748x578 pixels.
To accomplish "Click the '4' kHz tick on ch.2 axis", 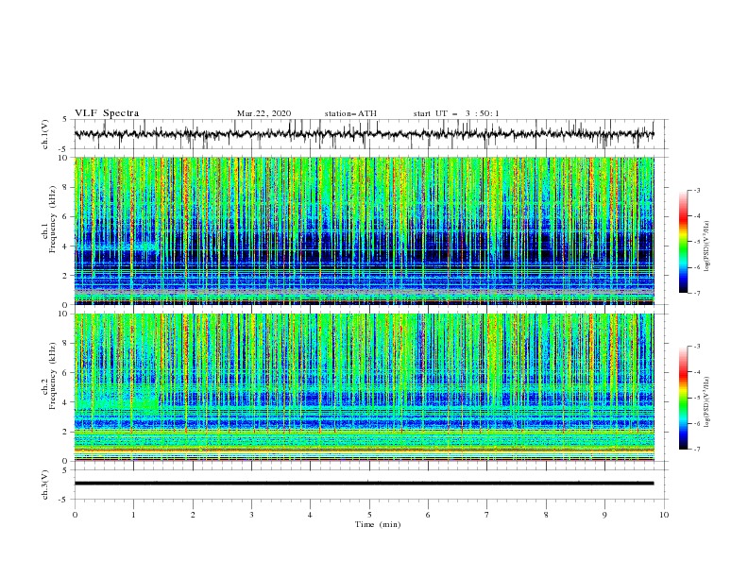I will click(x=66, y=402).
